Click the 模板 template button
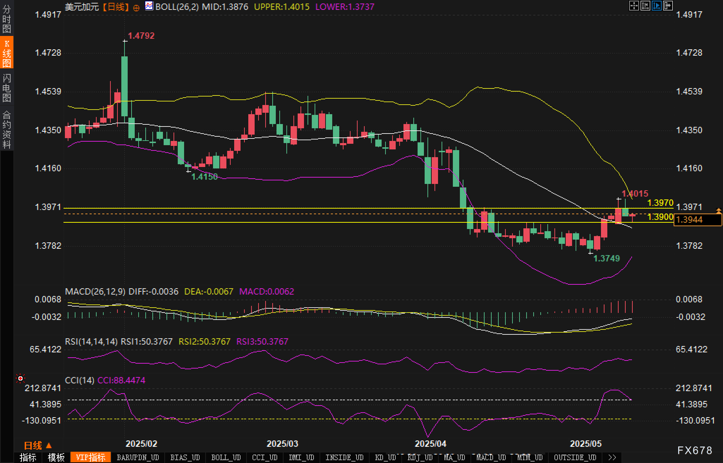723x463 pixels. [56, 457]
